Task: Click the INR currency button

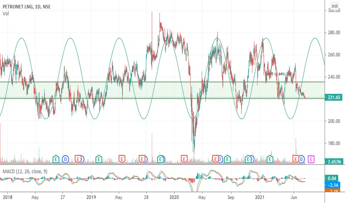Action: coord(335,6)
